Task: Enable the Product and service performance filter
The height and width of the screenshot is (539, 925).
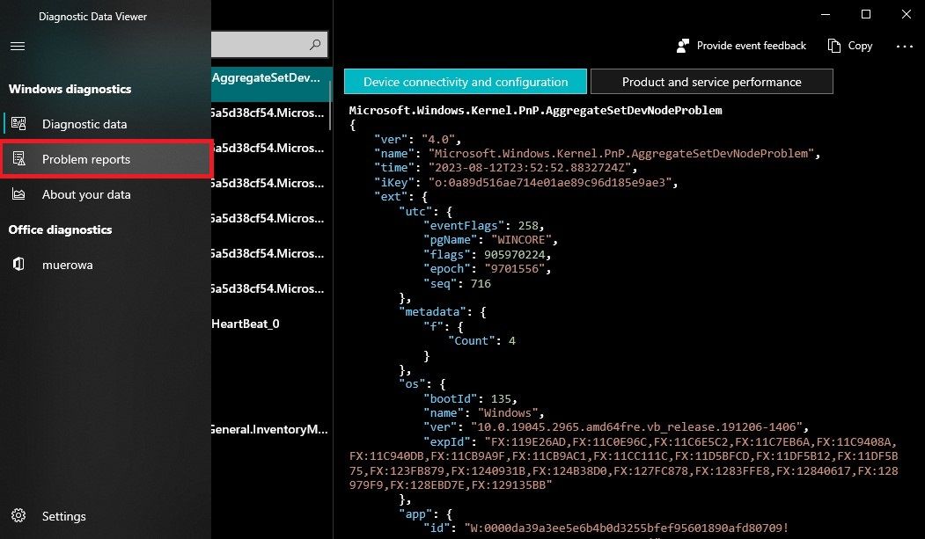Action: (712, 81)
